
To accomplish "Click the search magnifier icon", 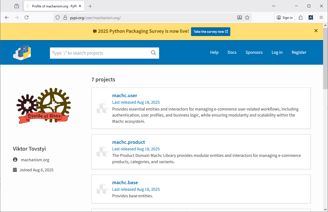I will pos(153,53).
